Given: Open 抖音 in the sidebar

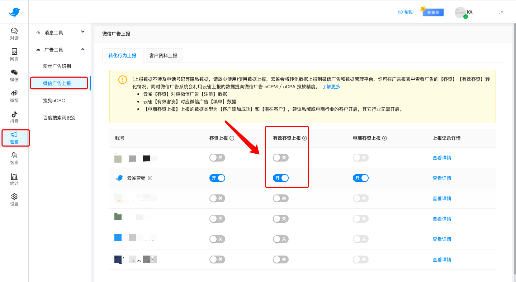Looking at the screenshot, I should [x=14, y=117].
